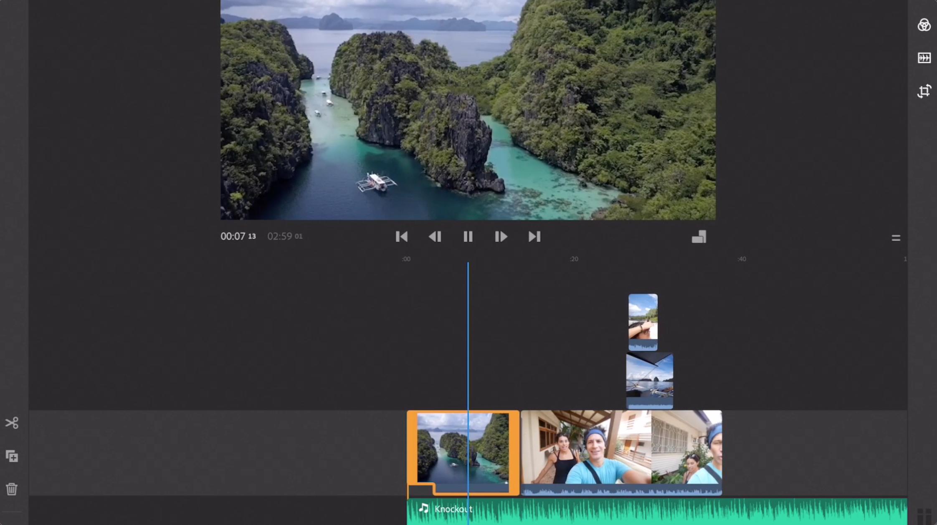
Task: Select the Knockout music track
Action: coord(626,511)
